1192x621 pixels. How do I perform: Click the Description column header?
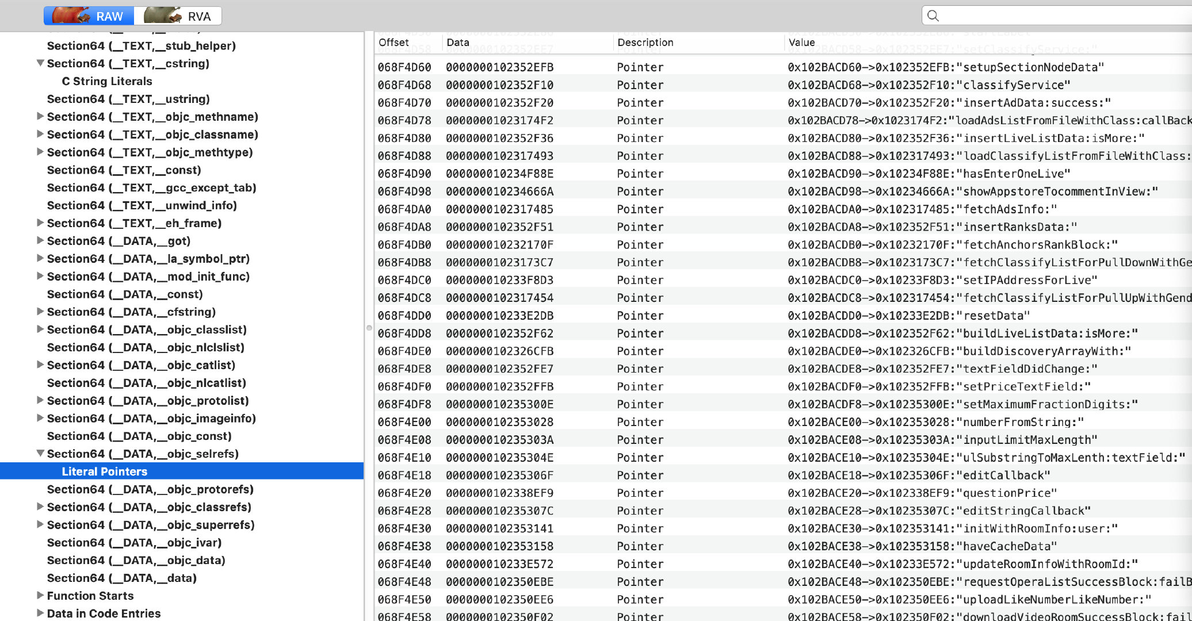point(645,43)
